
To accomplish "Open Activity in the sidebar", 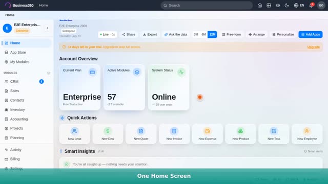I will [x=26, y=150].
